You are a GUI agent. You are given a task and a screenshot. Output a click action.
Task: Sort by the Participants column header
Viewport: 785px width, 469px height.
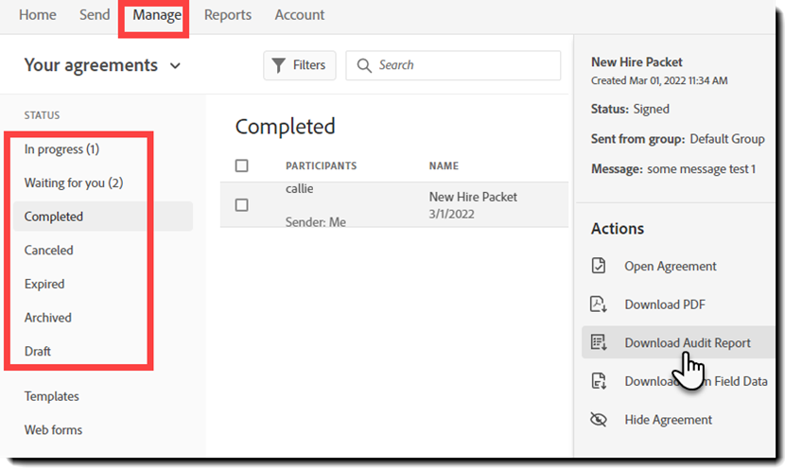click(321, 165)
